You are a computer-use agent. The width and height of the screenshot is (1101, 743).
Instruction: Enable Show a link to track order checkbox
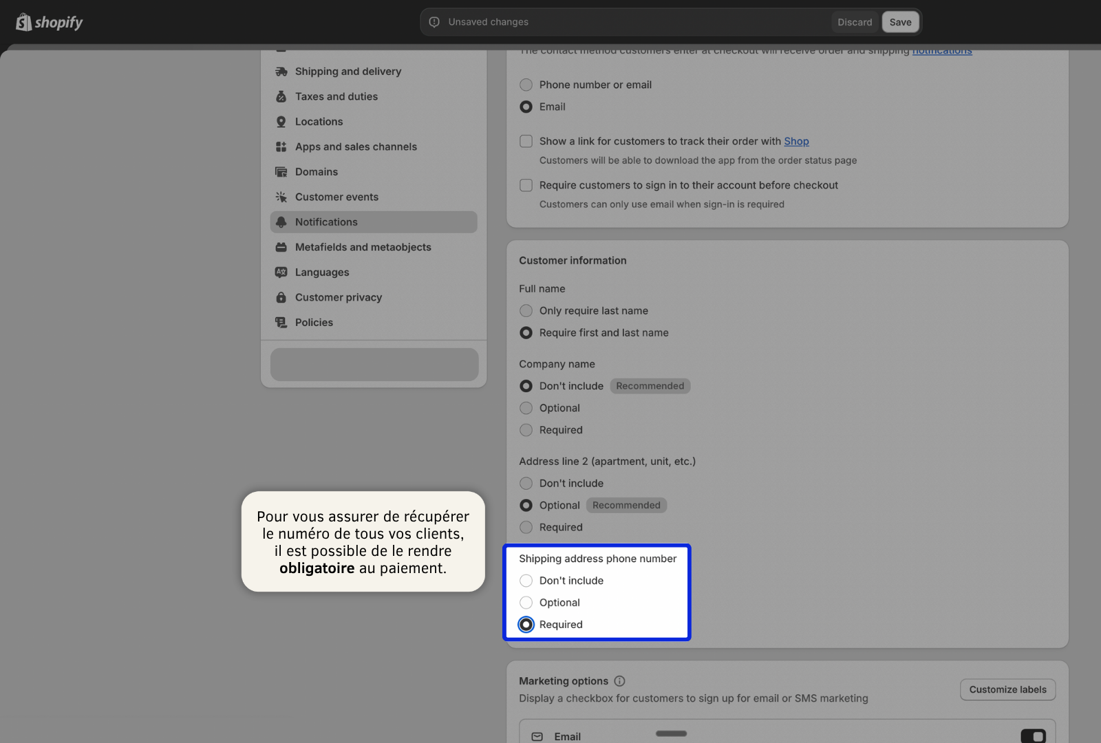(x=526, y=142)
